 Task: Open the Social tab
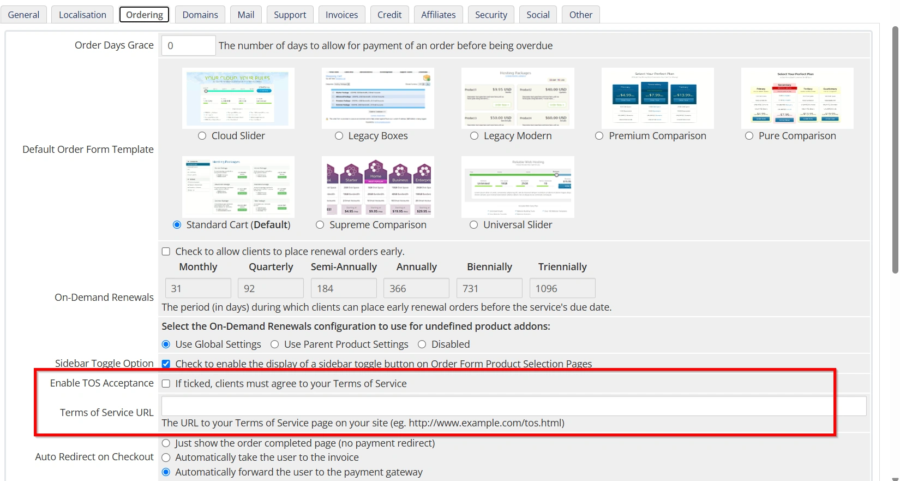538,15
